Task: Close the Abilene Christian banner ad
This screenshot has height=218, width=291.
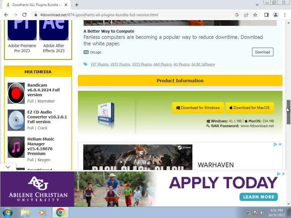Action: click(283, 174)
